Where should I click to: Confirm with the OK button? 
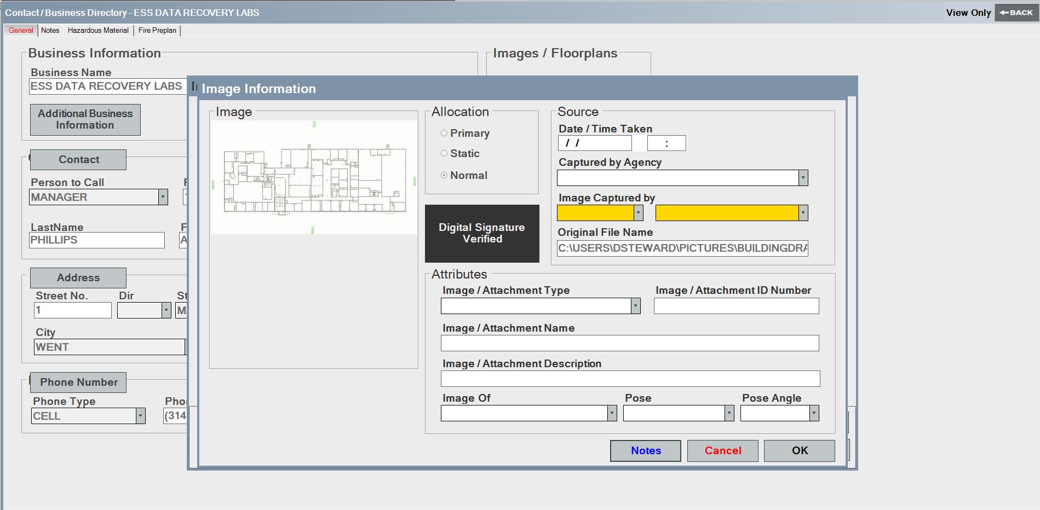[x=800, y=450]
